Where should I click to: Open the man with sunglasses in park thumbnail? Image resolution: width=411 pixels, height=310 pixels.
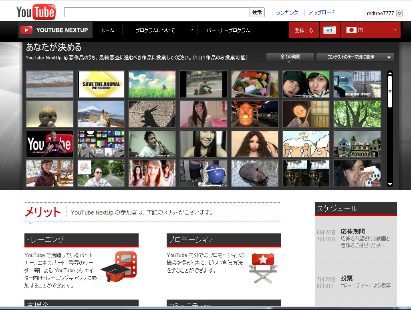point(101,174)
